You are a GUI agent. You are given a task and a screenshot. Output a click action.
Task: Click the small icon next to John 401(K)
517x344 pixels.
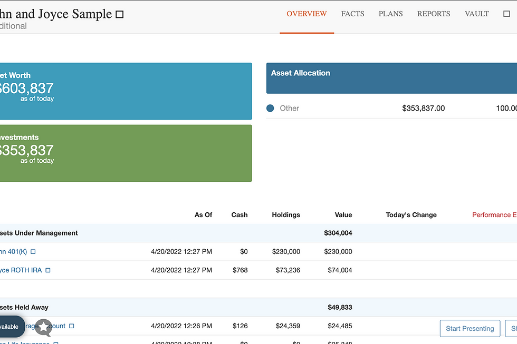point(33,252)
